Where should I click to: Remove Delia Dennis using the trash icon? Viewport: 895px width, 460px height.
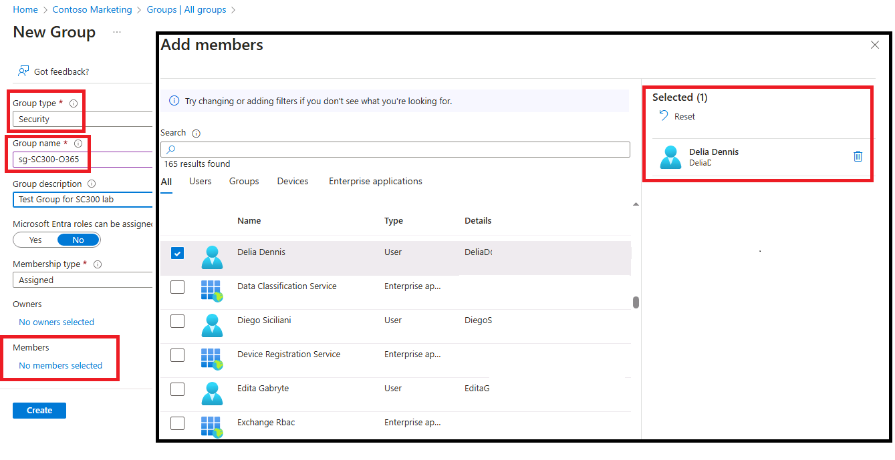click(x=858, y=156)
